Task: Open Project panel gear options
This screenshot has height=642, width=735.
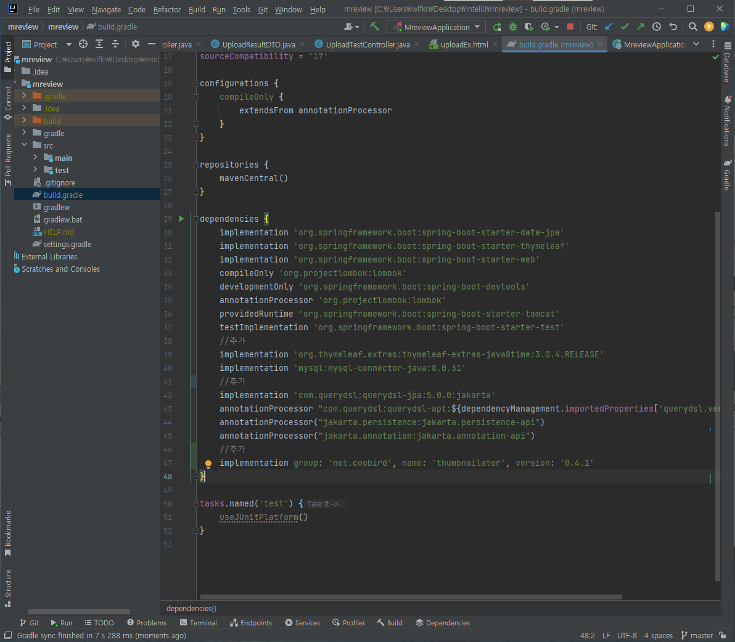Action: [136, 44]
